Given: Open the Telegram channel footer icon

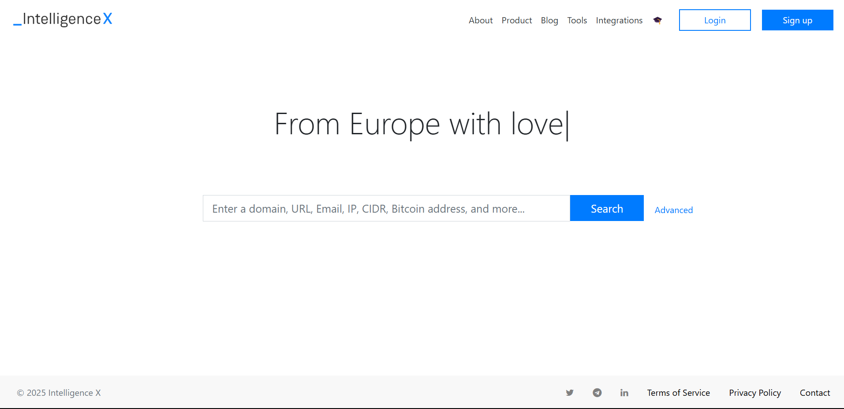Looking at the screenshot, I should coord(597,393).
